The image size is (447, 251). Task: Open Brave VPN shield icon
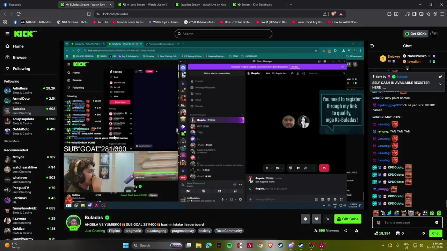pyautogui.click(x=435, y=14)
